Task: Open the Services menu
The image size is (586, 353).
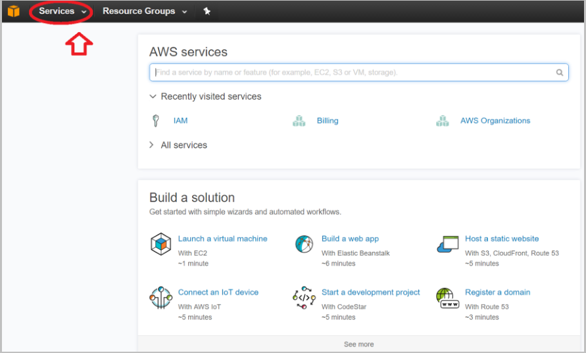Action: (x=62, y=11)
